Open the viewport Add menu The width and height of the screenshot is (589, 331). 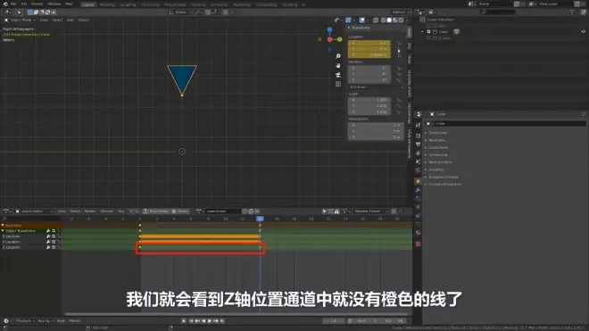[x=71, y=20]
